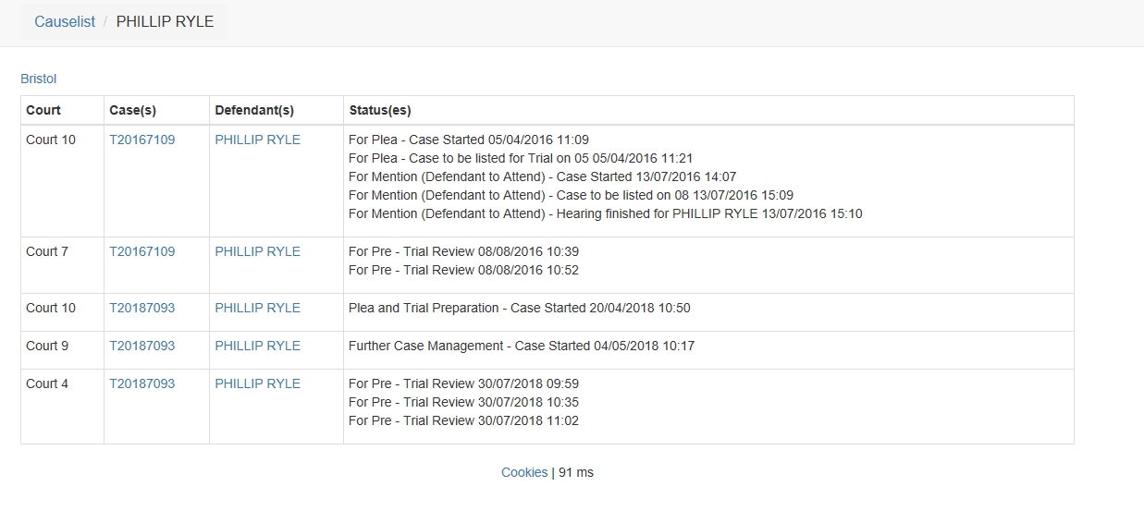Click the Further Case Management status text
Image resolution: width=1144 pixels, height=511 pixels.
522,346
